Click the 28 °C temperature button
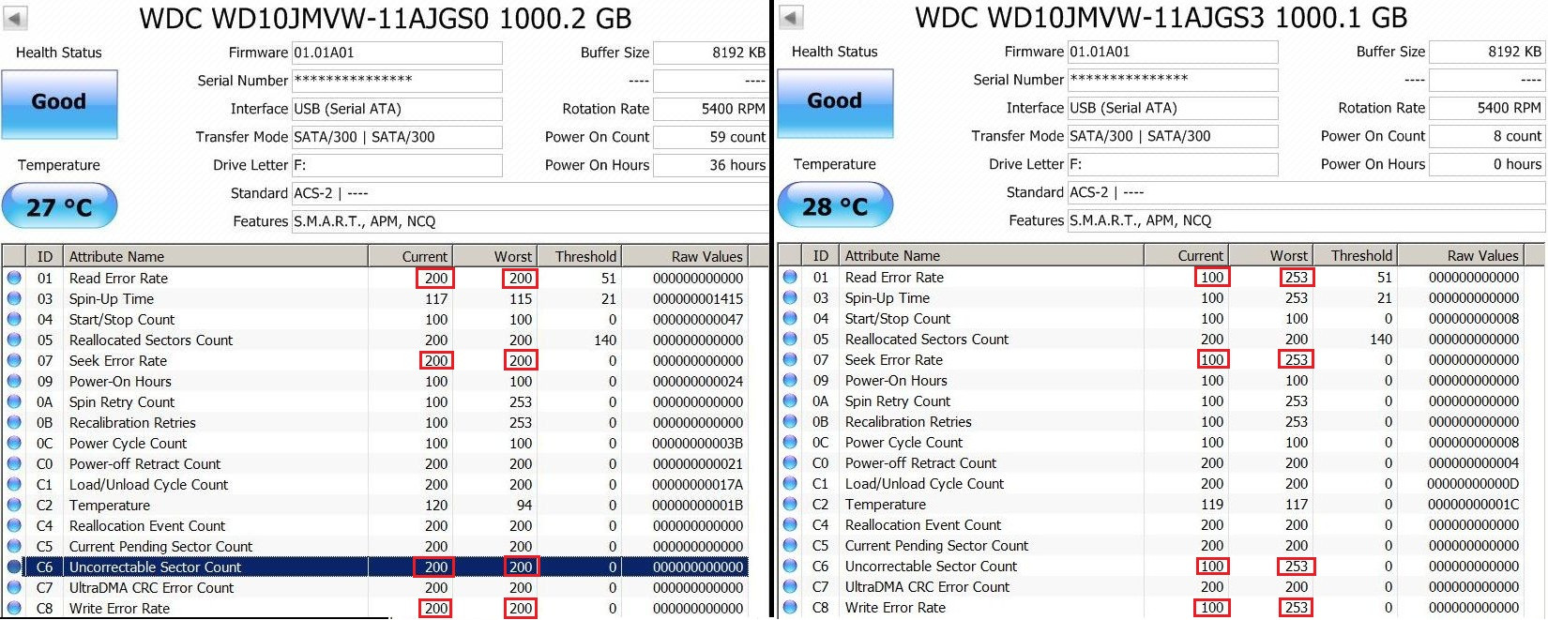 (x=835, y=205)
